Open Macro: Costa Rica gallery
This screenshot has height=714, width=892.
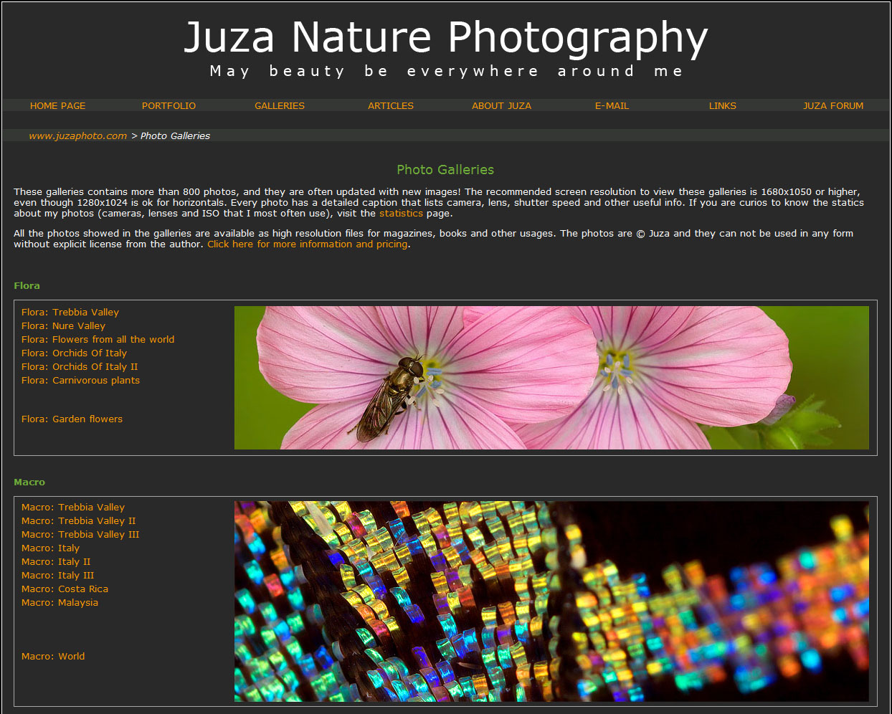(x=65, y=589)
